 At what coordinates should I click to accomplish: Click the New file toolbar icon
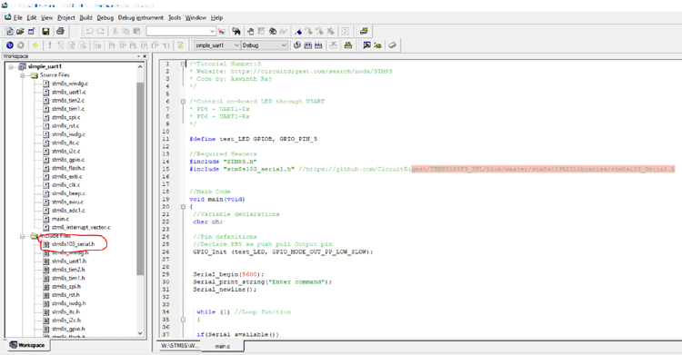click(10, 31)
